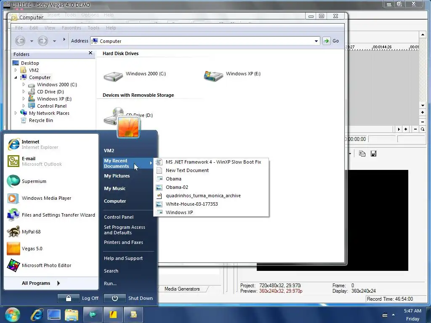Screen dimensions: 431x323
Task: Click the Log Off lock button
Action: (69, 298)
